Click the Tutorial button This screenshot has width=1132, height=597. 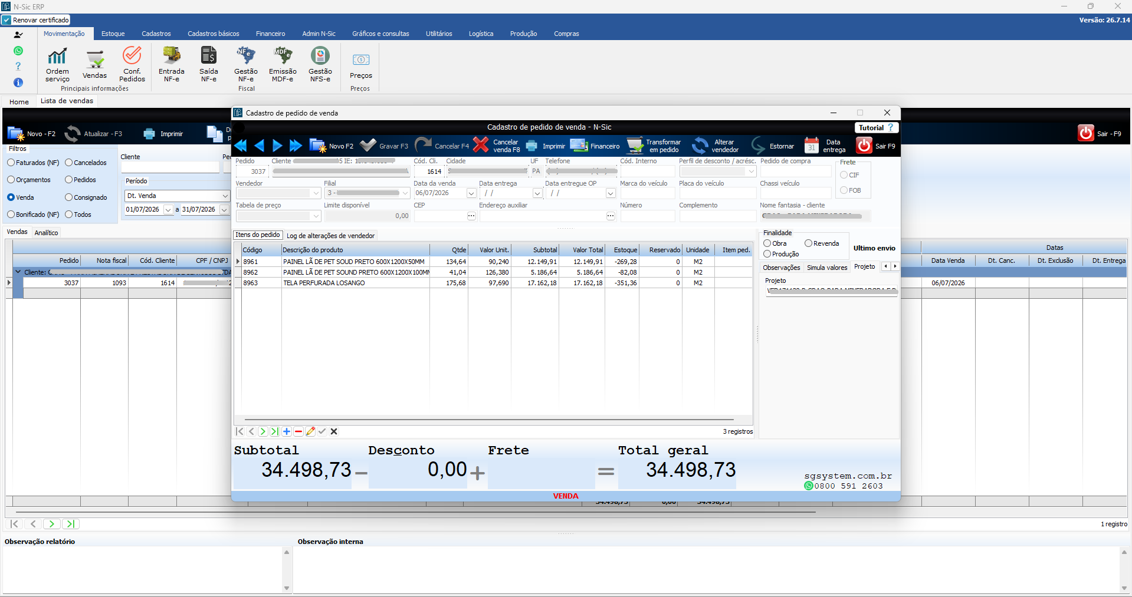tap(876, 128)
